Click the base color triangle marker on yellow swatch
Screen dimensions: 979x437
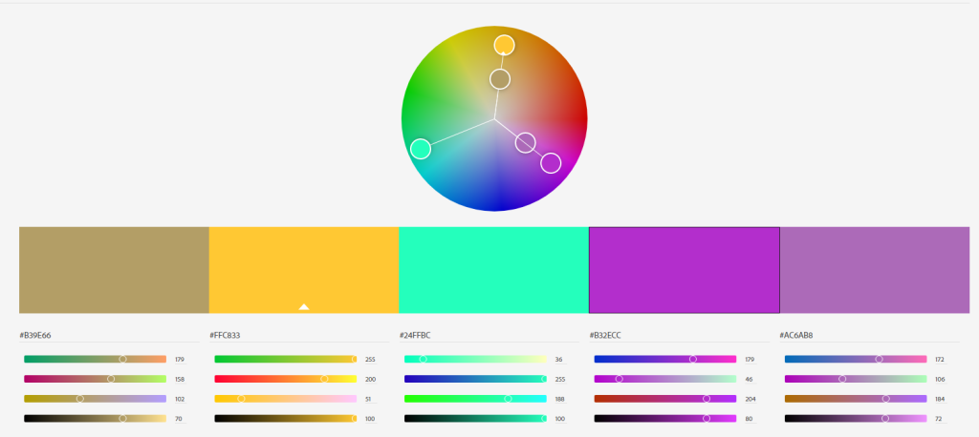303,306
